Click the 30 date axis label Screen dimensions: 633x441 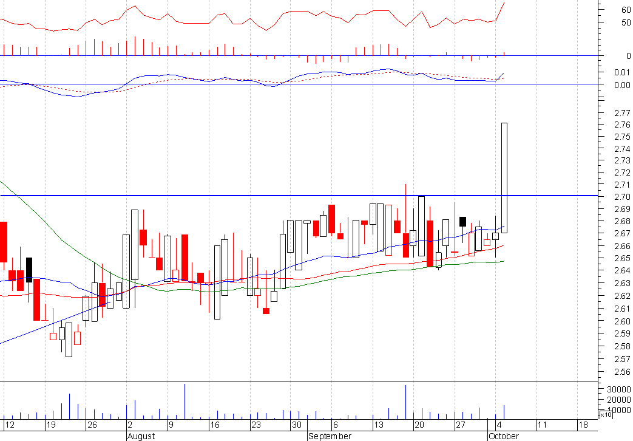(x=297, y=425)
